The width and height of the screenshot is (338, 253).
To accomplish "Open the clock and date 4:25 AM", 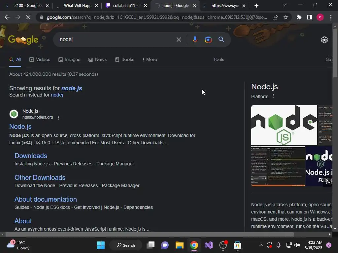I will [314, 245].
